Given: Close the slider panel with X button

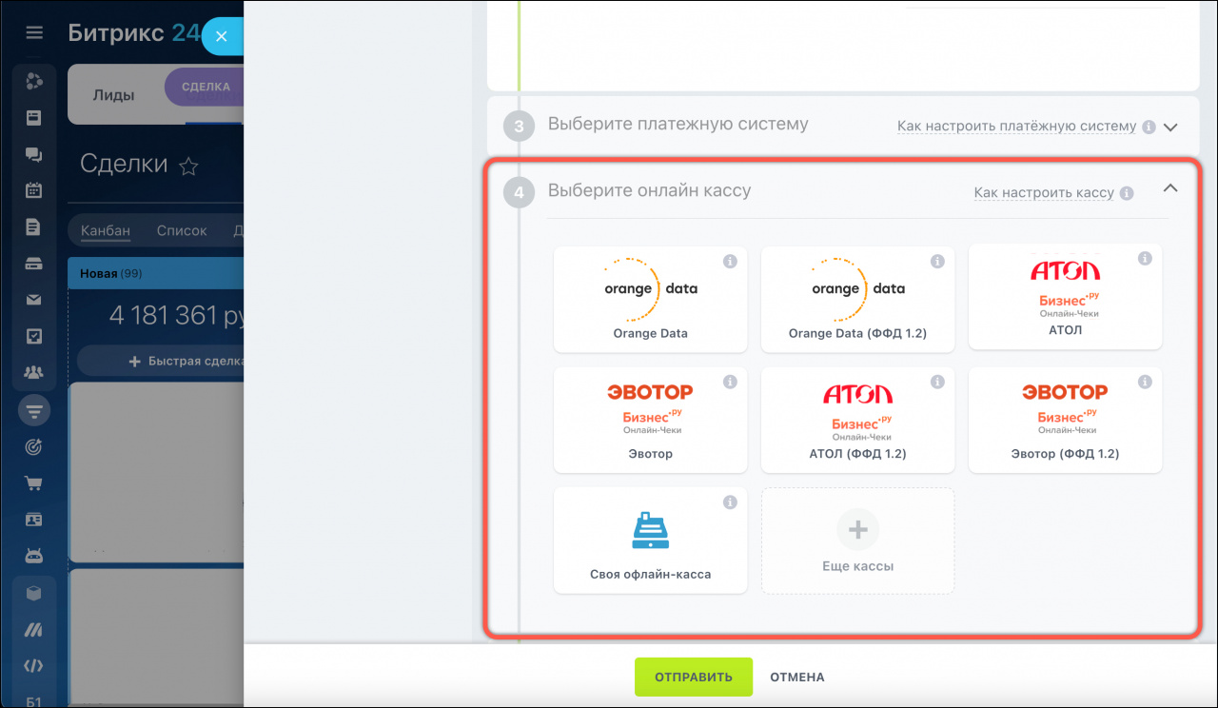Looking at the screenshot, I should [221, 36].
